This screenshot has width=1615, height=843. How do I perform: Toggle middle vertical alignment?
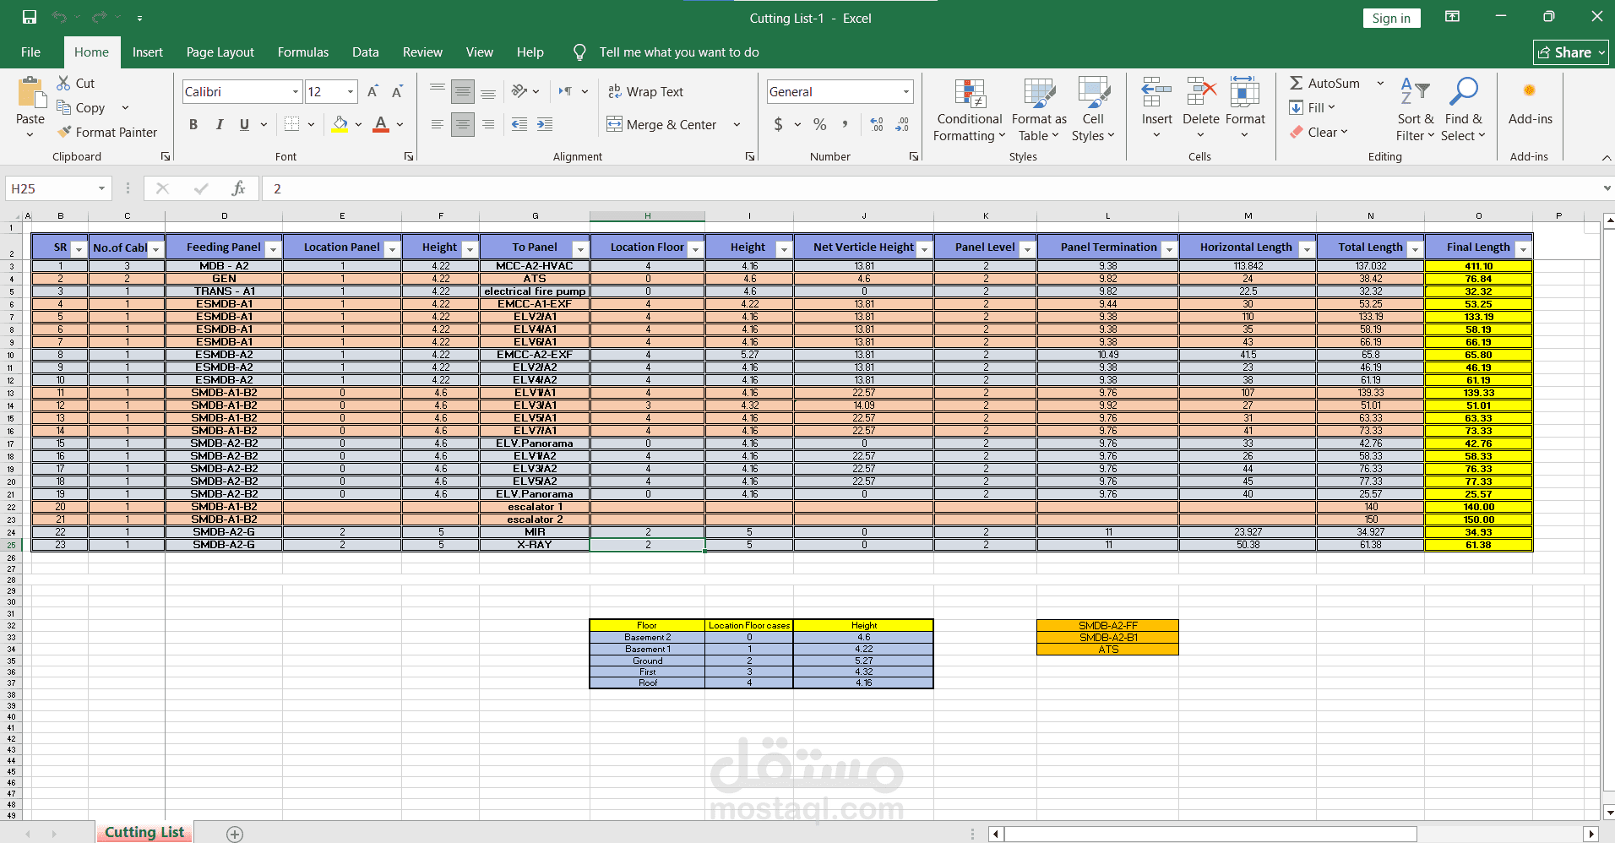pos(463,91)
